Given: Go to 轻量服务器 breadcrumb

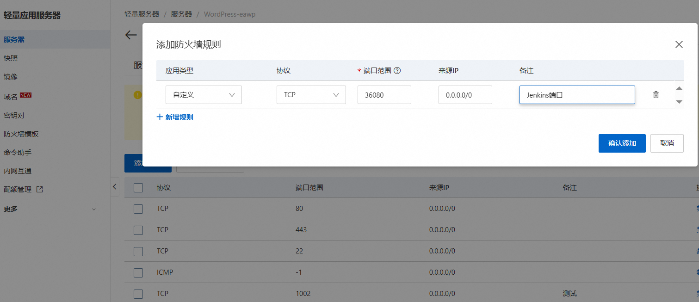Looking at the screenshot, I should (142, 14).
